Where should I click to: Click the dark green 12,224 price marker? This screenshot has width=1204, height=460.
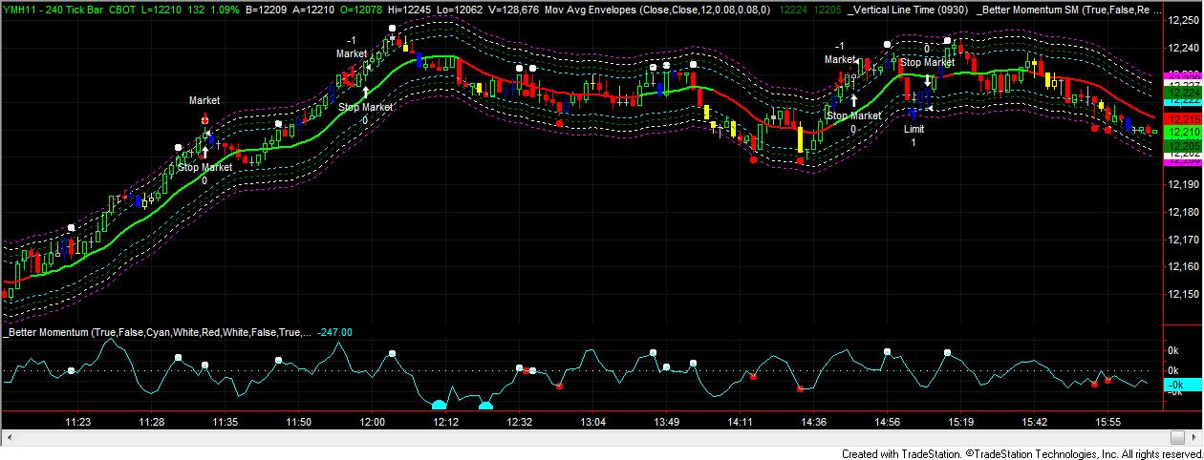1181,91
